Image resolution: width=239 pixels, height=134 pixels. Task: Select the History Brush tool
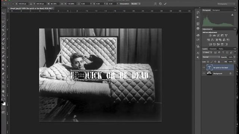(3, 52)
